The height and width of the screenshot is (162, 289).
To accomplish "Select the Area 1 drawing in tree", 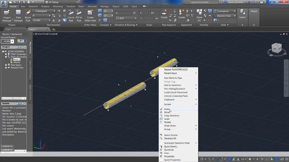I will (x=17, y=59).
